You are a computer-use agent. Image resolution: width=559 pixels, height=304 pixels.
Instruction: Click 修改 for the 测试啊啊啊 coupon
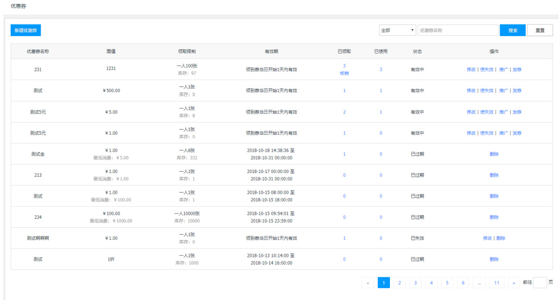tap(487, 238)
